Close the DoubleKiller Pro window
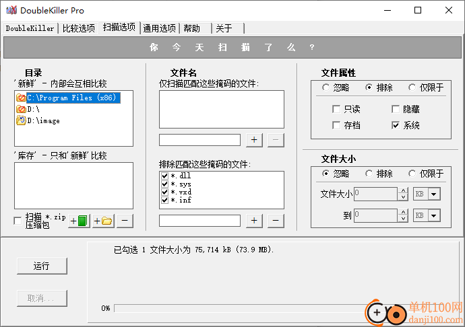This screenshot has width=465, height=327. [449, 10]
